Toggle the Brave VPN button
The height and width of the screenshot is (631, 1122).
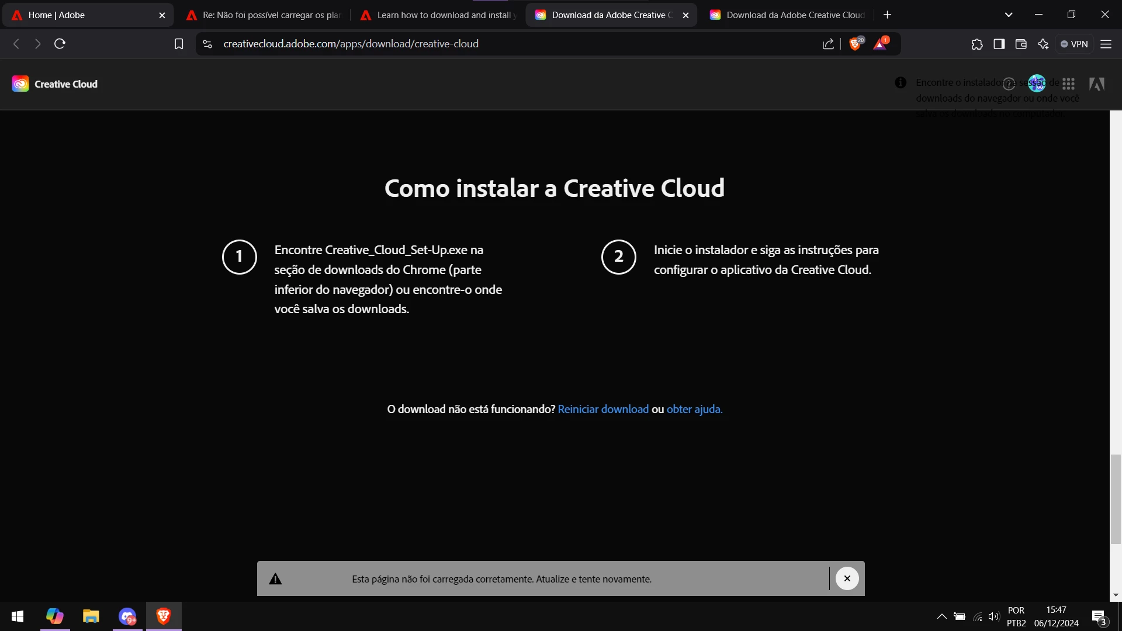tap(1074, 44)
